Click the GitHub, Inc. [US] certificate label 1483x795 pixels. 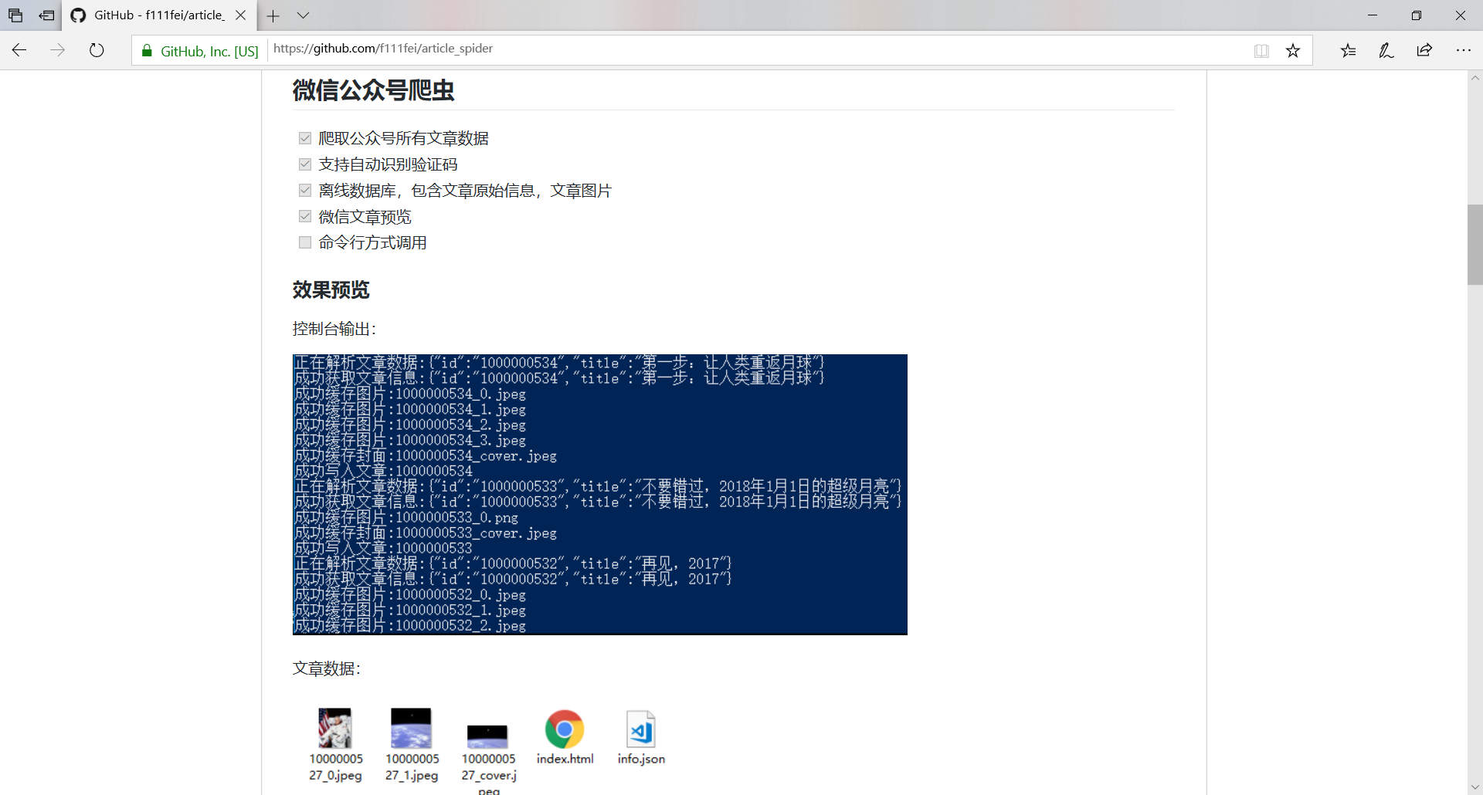pyautogui.click(x=209, y=51)
